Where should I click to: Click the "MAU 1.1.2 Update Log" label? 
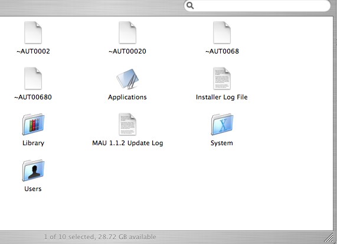[127, 143]
